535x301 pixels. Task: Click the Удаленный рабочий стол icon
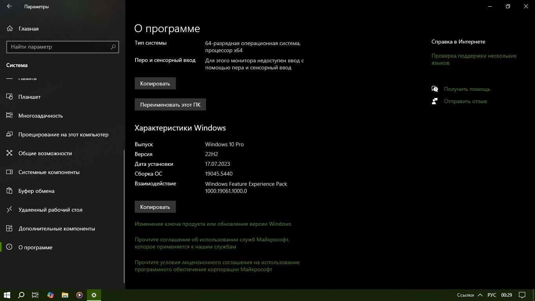[10, 210]
